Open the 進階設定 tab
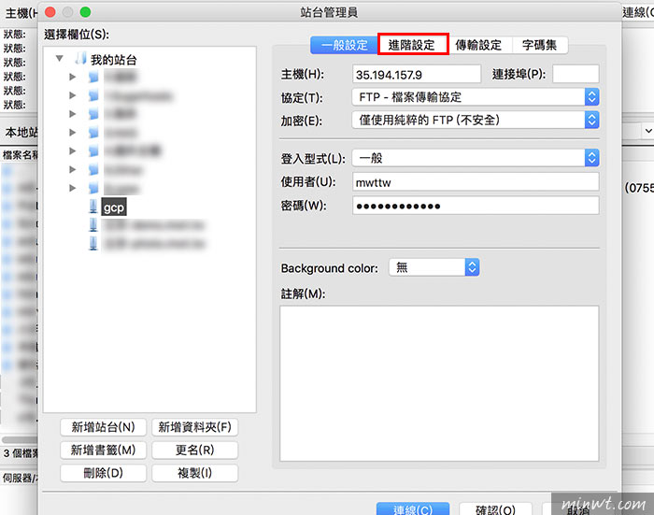This screenshot has height=515, width=654. coord(412,45)
